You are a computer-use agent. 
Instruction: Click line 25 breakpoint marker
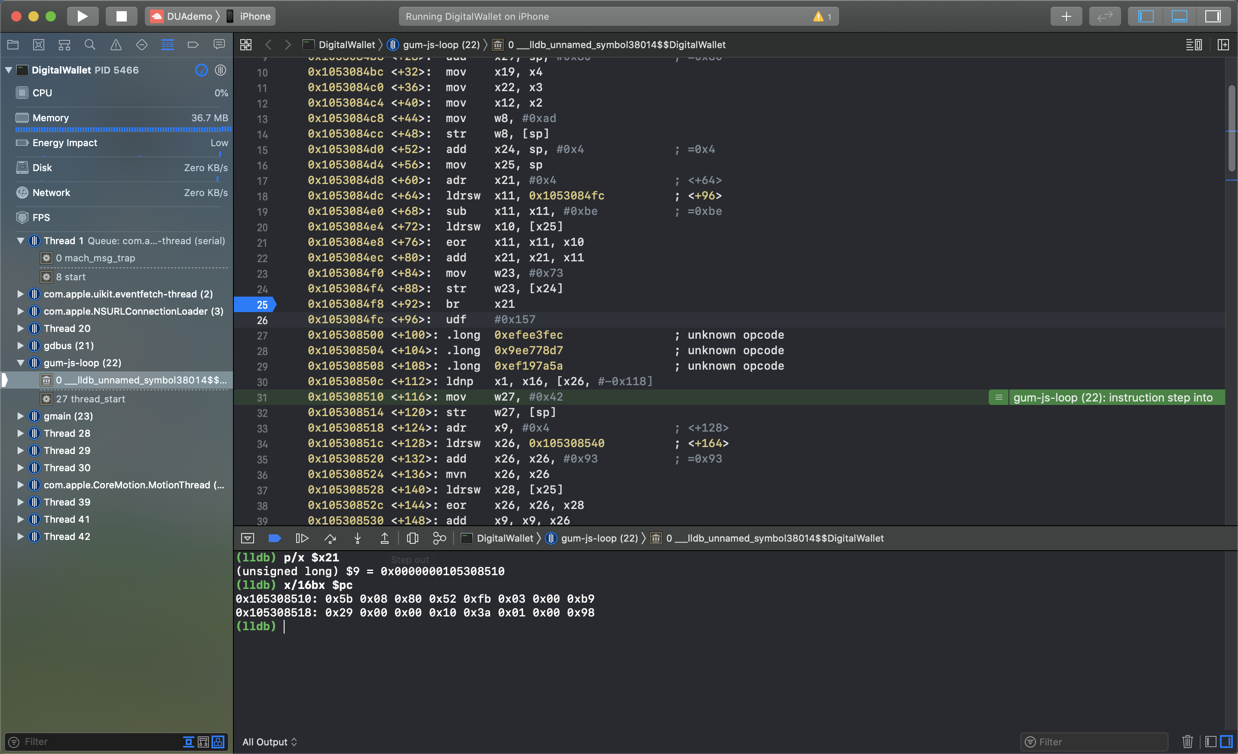(256, 304)
